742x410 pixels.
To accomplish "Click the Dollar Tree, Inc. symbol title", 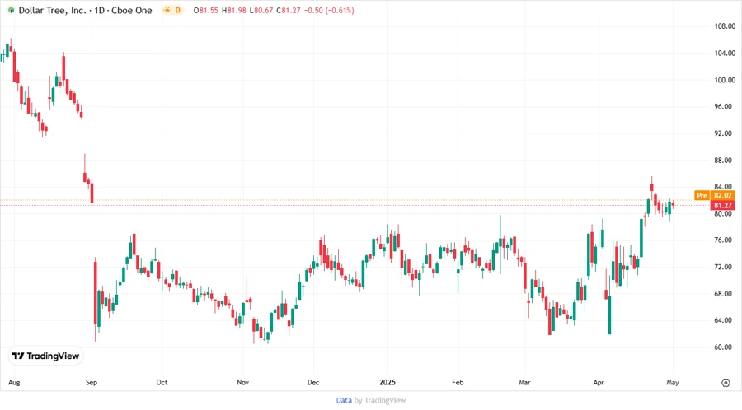I will point(52,11).
